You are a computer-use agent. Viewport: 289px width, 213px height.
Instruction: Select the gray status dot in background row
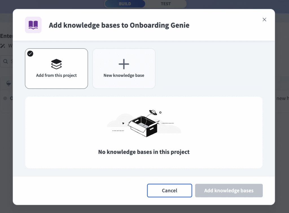pyautogui.click(x=5, y=98)
